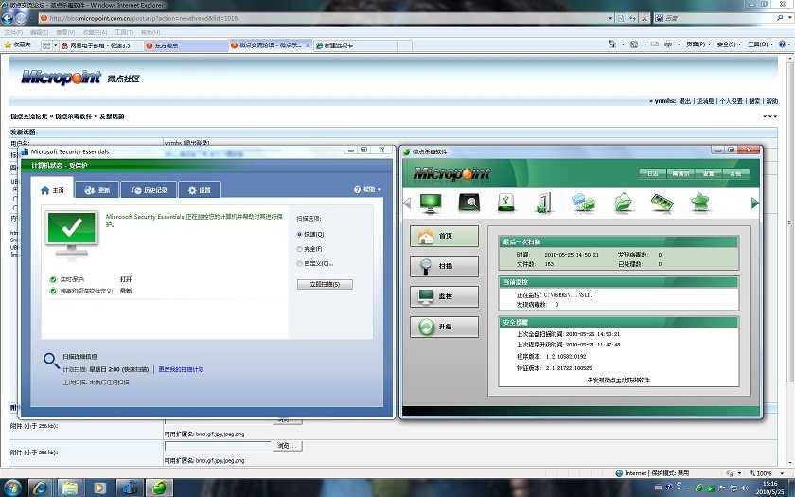Open the 安全(S) dropdown

point(729,44)
